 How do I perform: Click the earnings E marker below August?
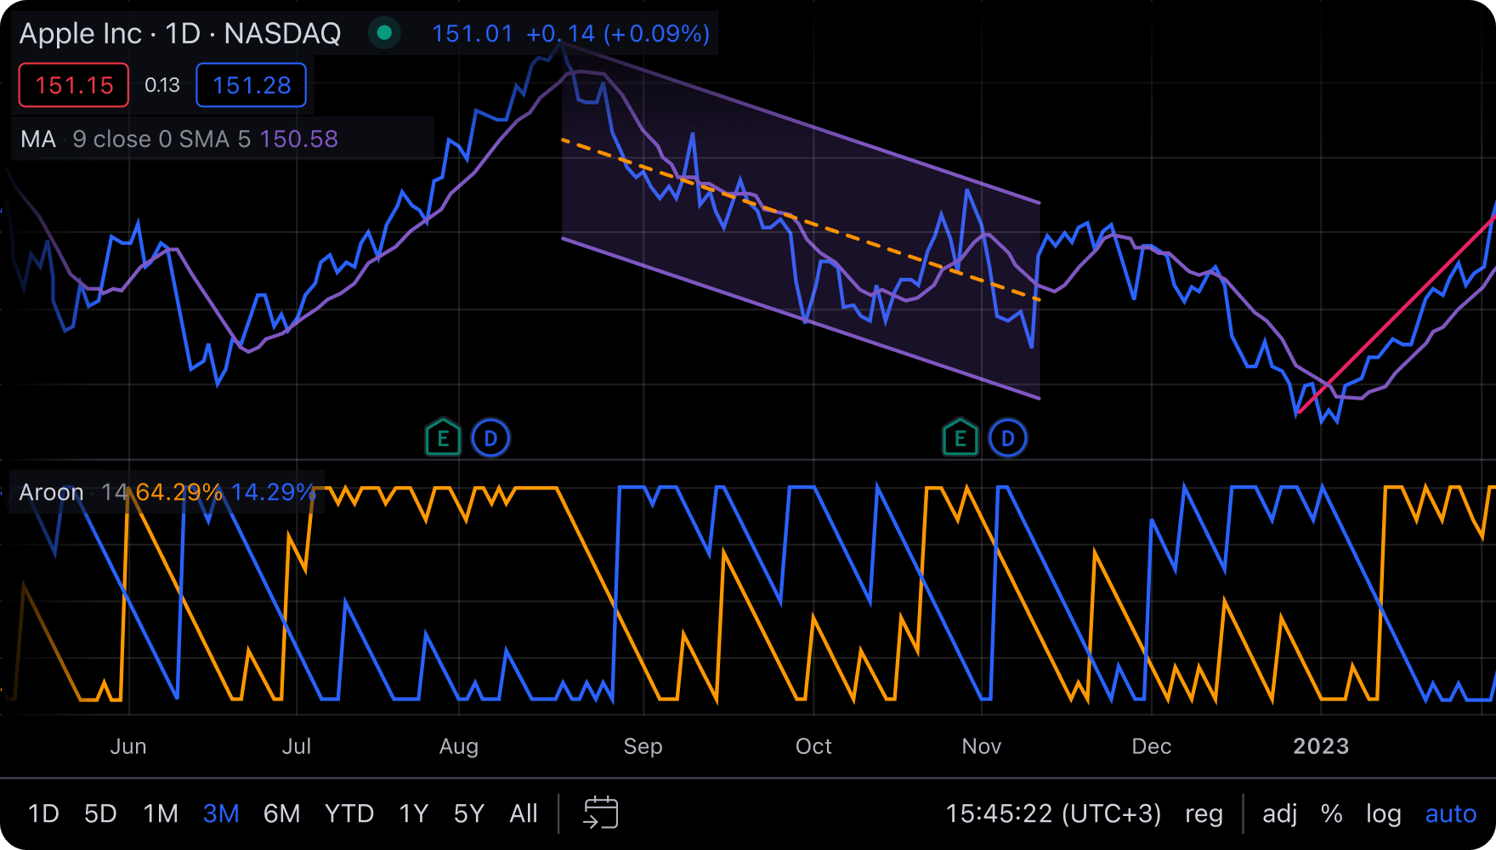442,437
